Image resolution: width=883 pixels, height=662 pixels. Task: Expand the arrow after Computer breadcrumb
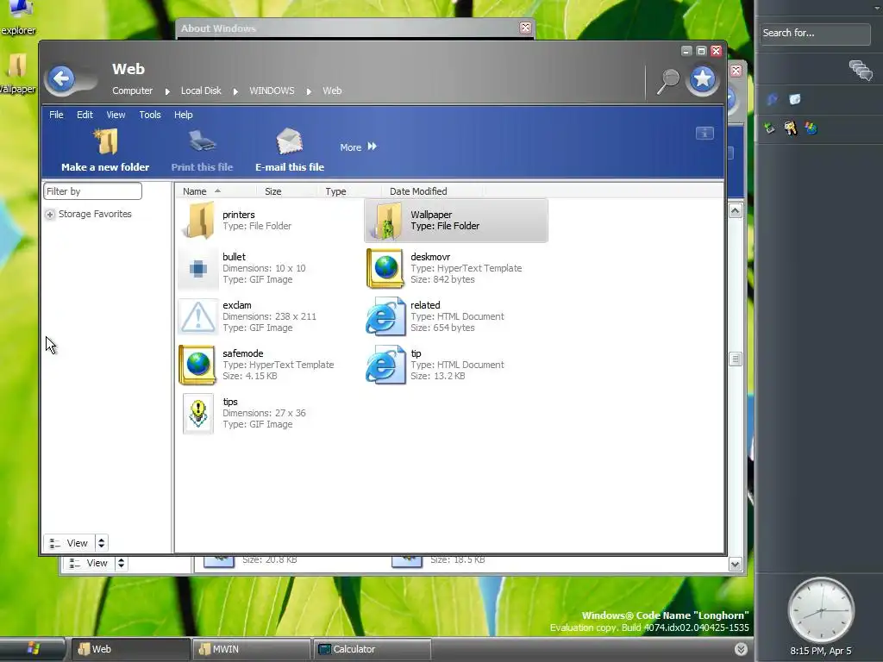pos(167,91)
